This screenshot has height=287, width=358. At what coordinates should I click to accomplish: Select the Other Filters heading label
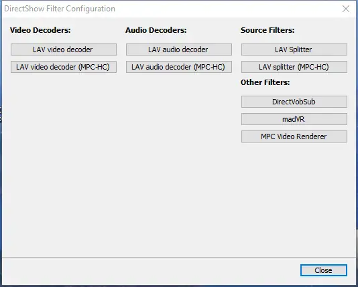[265, 82]
